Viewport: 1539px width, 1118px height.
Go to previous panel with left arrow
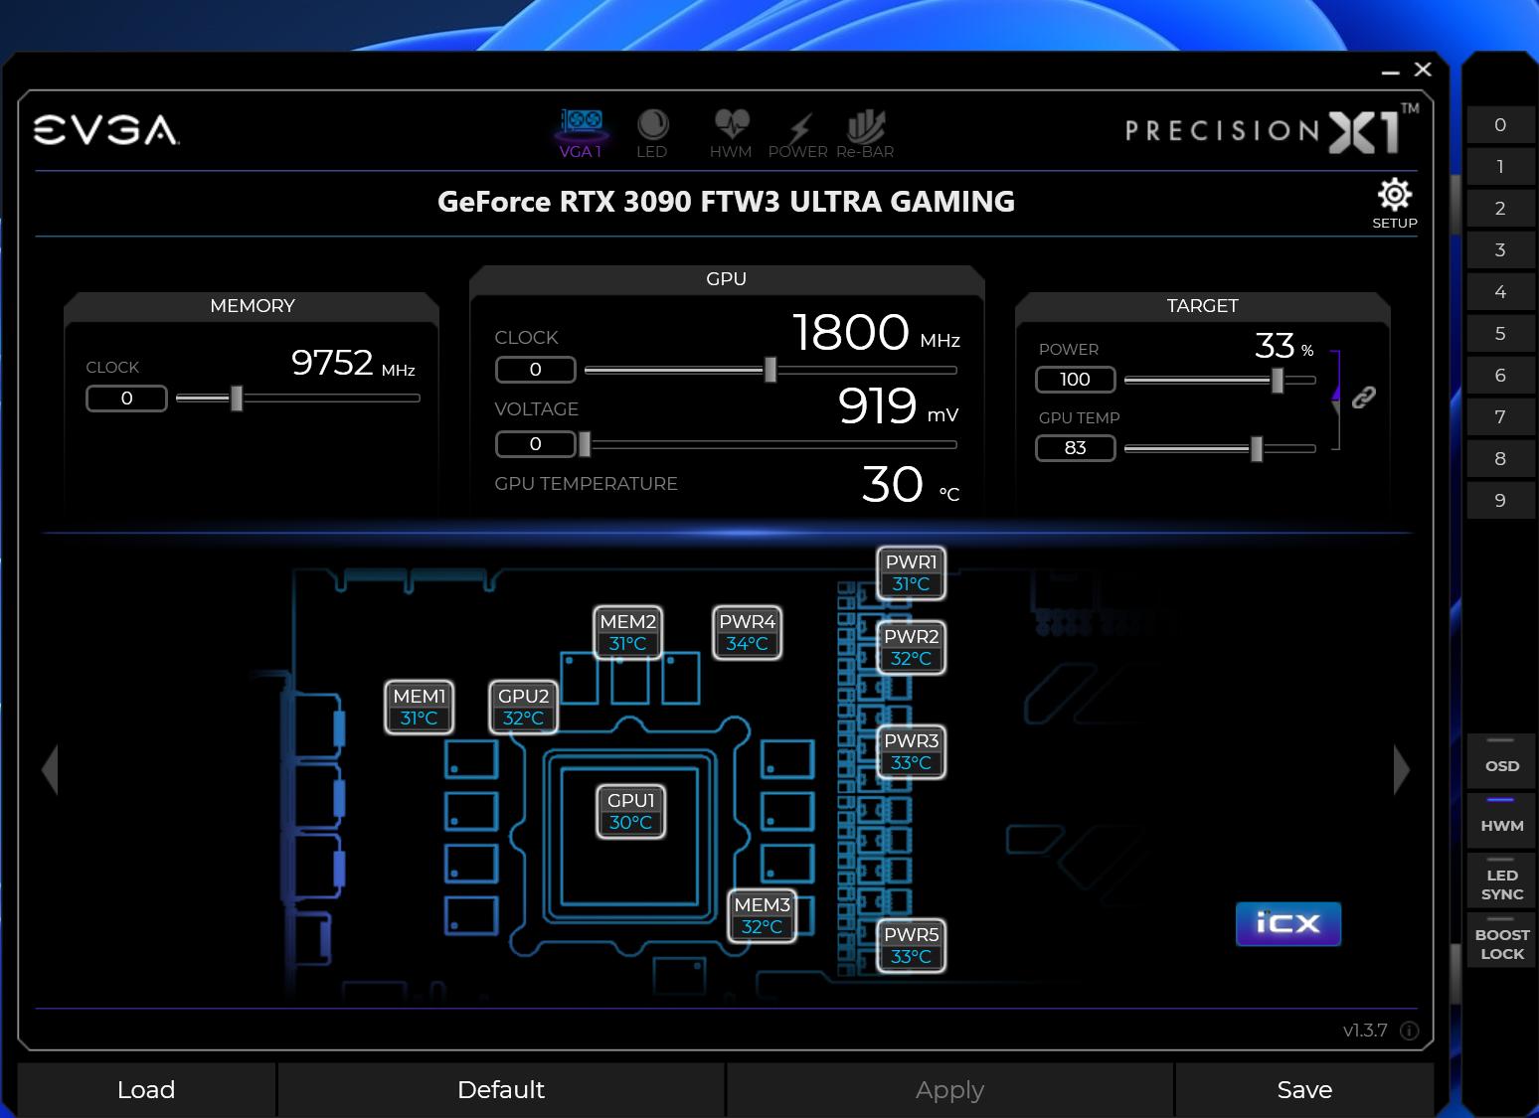click(x=50, y=769)
